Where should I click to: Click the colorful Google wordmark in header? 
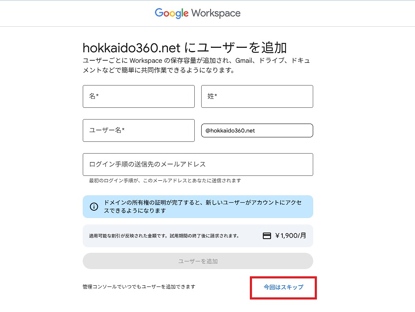(x=172, y=13)
